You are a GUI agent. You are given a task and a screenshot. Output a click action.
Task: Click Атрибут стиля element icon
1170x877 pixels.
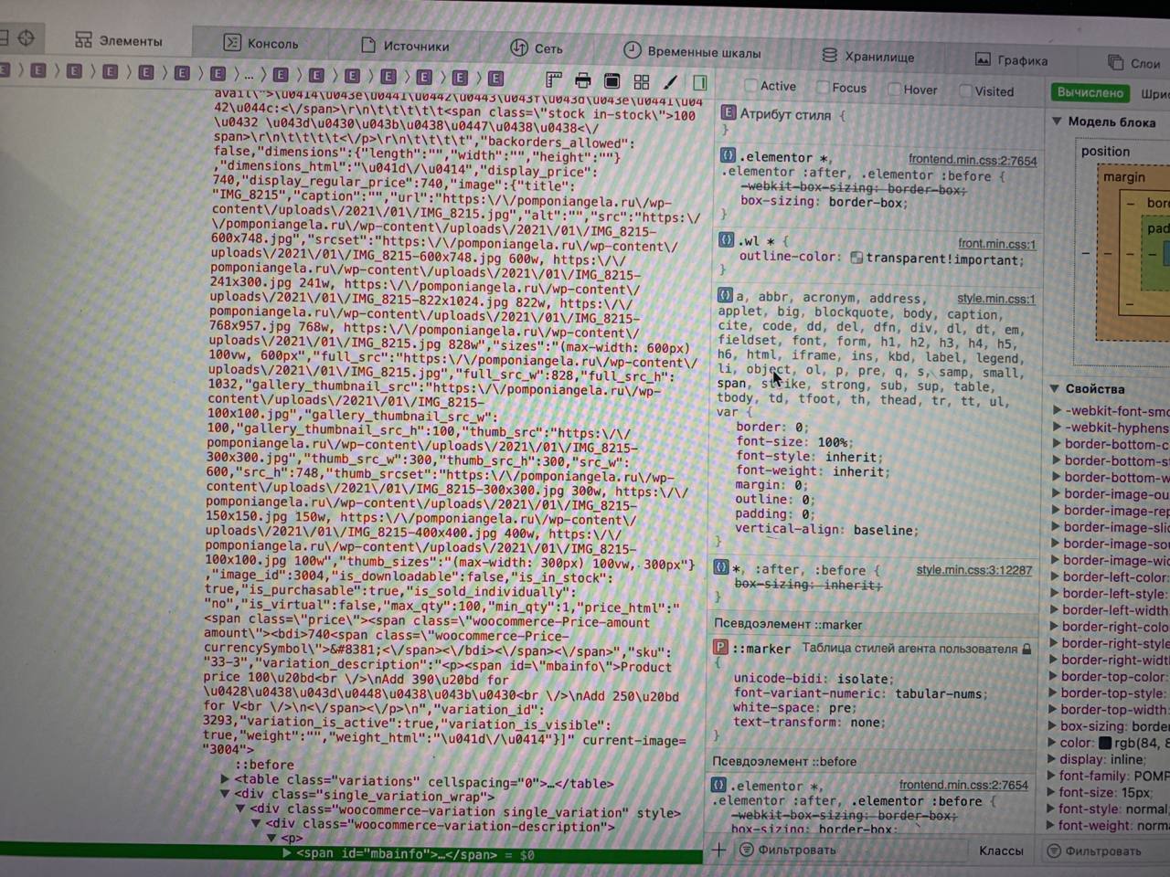coord(729,113)
